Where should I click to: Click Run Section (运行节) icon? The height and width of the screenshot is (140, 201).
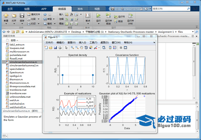(x=116, y=17)
